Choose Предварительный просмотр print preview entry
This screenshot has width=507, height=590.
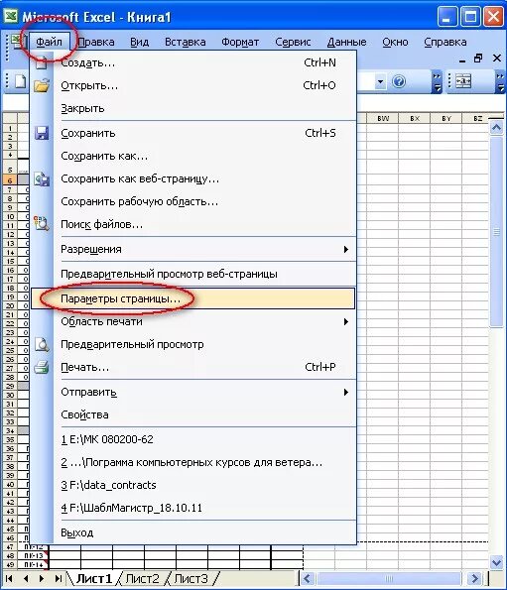click(193, 344)
